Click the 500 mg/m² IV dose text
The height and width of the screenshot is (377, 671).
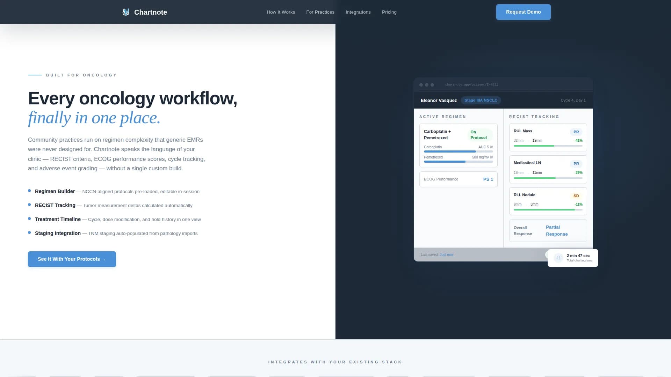[482, 157]
